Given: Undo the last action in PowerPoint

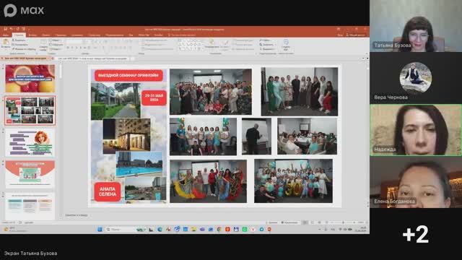Looking at the screenshot, I should 12,29.
